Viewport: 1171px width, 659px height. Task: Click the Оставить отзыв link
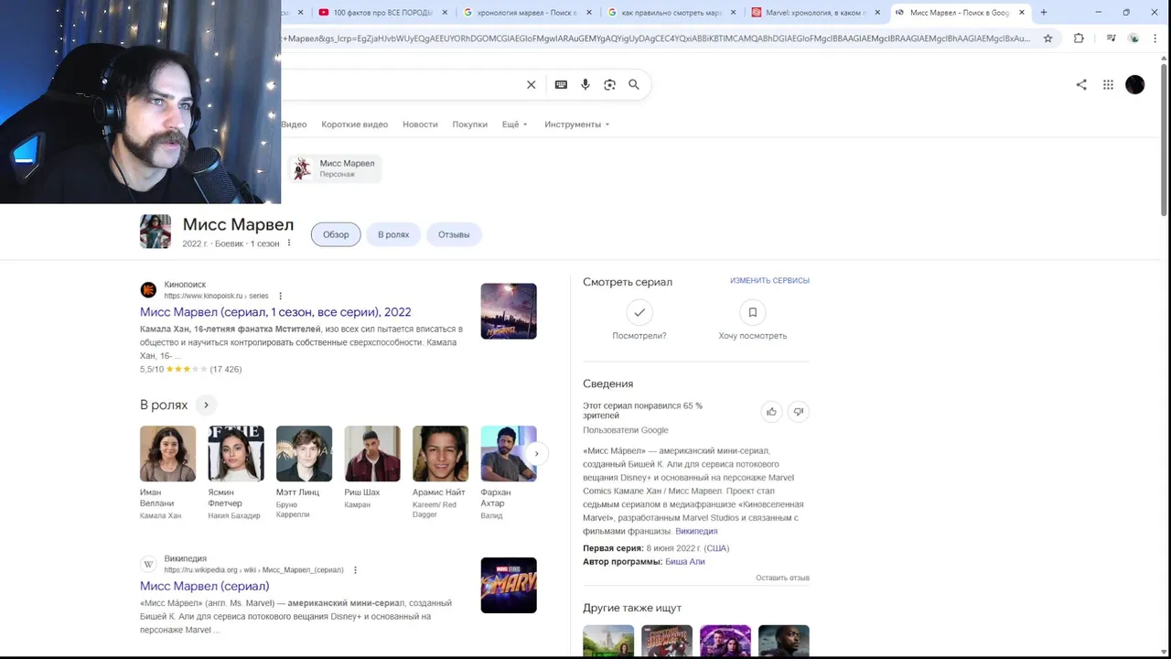pyautogui.click(x=782, y=578)
